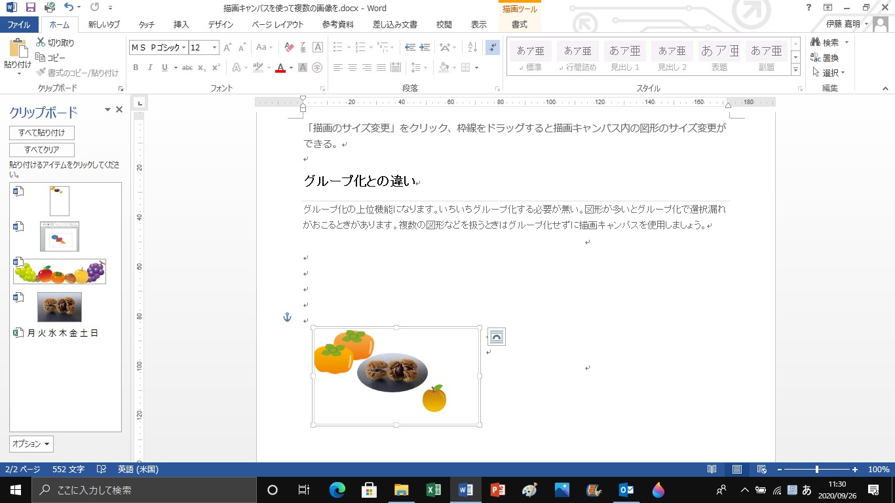Increase font size with grow font icon
Screen dimensions: 895x503
coord(228,47)
